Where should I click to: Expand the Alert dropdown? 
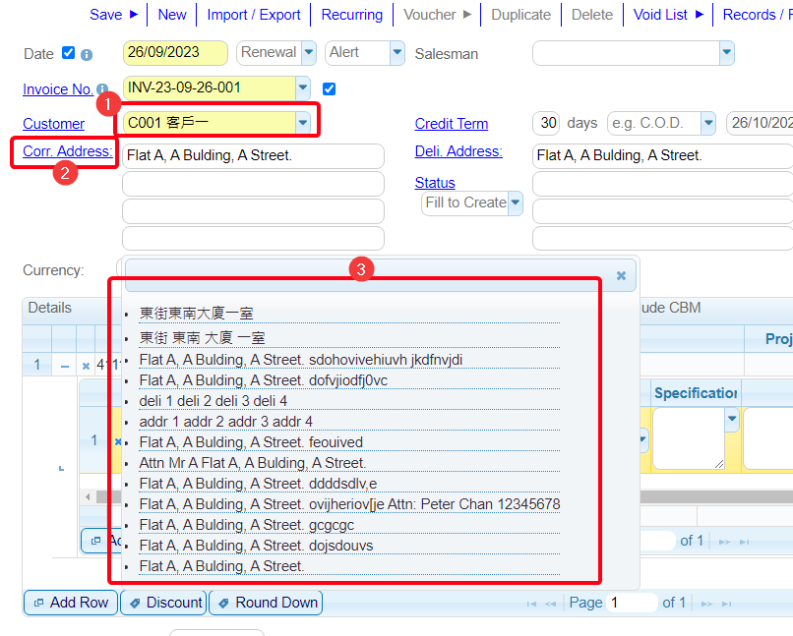pos(396,52)
